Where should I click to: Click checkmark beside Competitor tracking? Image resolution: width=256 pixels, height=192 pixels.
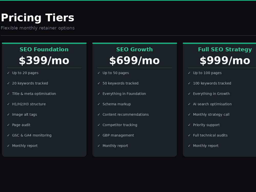tap(99, 125)
